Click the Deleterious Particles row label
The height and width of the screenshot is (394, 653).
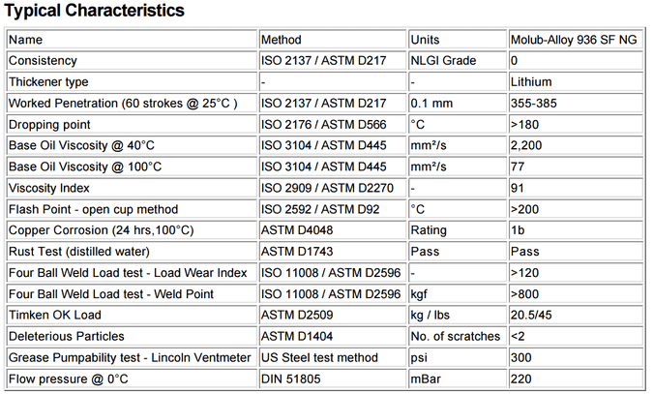pyautogui.click(x=66, y=336)
